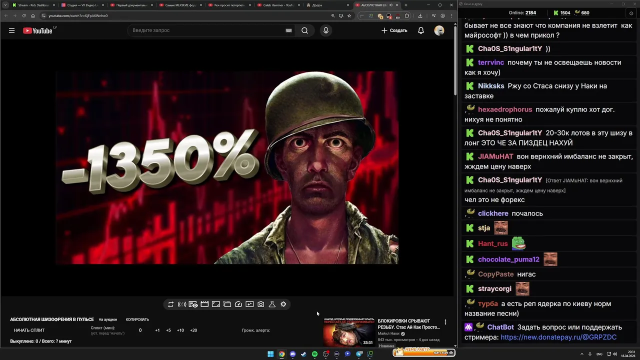Open the YouTube hamburger guide menu
640x360 pixels.
tap(11, 30)
